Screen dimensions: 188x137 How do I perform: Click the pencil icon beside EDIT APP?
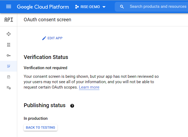[x=44, y=38]
